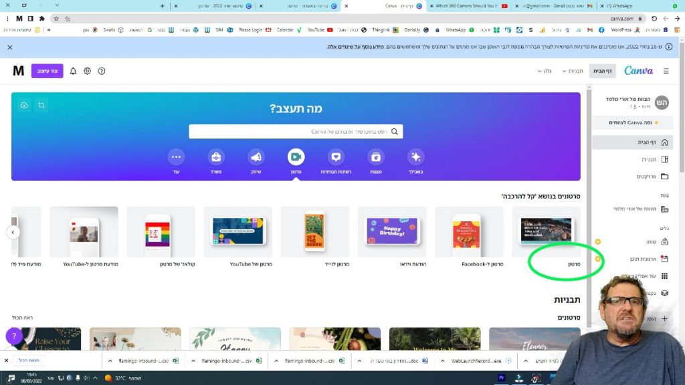
Task: Open the Welcome to My template
Action: (x=435, y=339)
